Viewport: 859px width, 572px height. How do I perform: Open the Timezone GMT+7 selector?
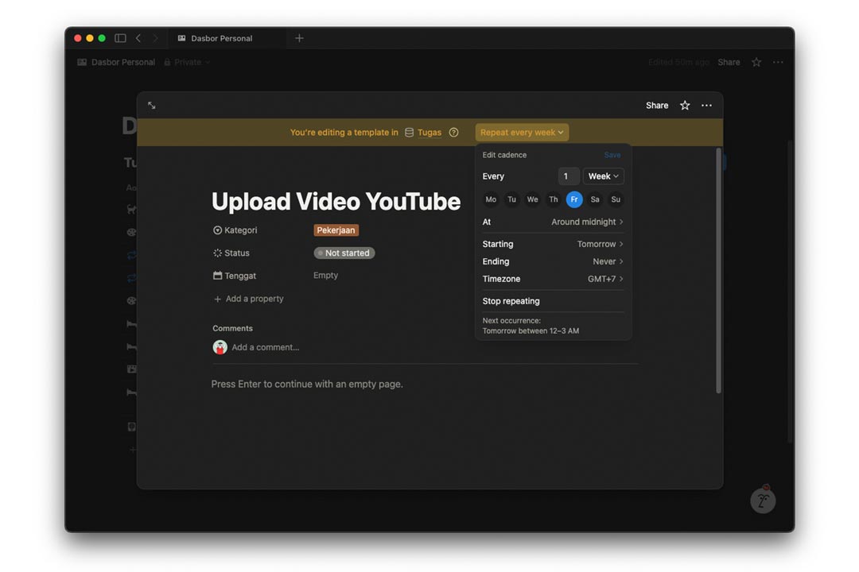(604, 279)
